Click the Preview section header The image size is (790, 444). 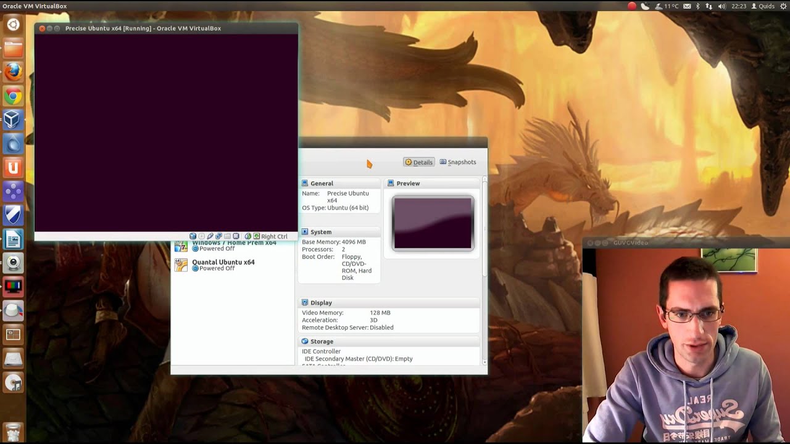point(433,183)
